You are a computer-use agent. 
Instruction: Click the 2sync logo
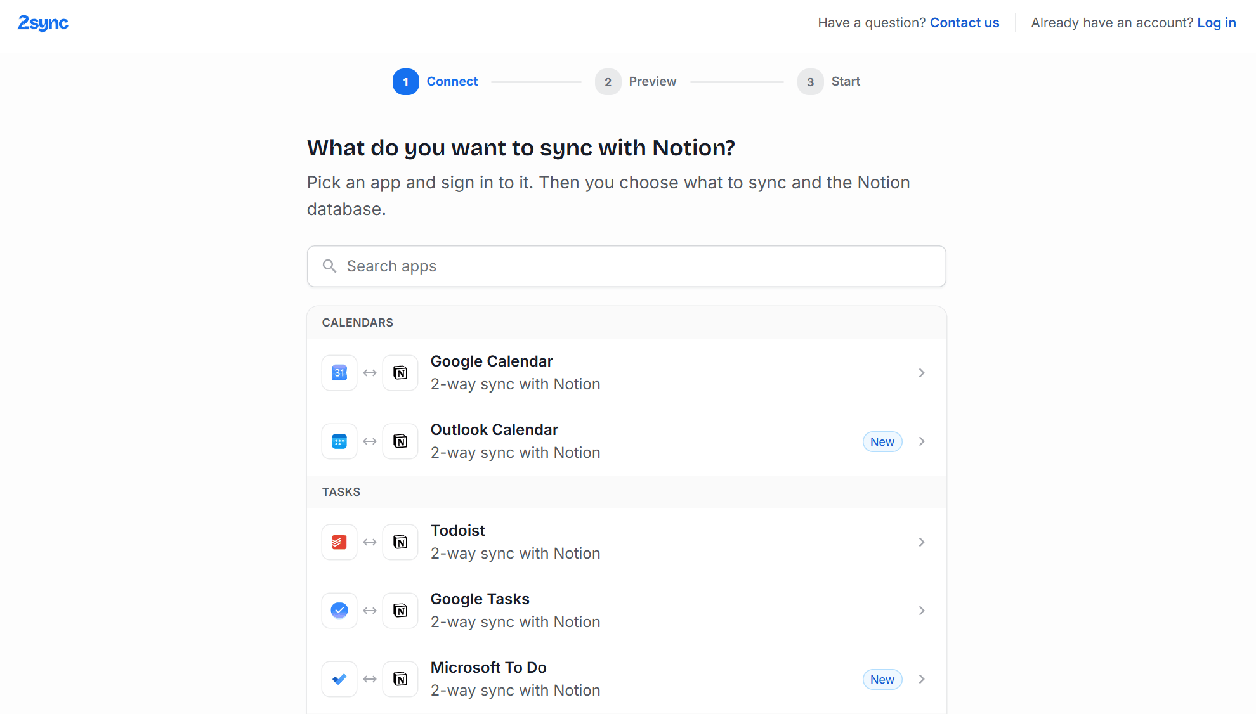click(x=43, y=23)
